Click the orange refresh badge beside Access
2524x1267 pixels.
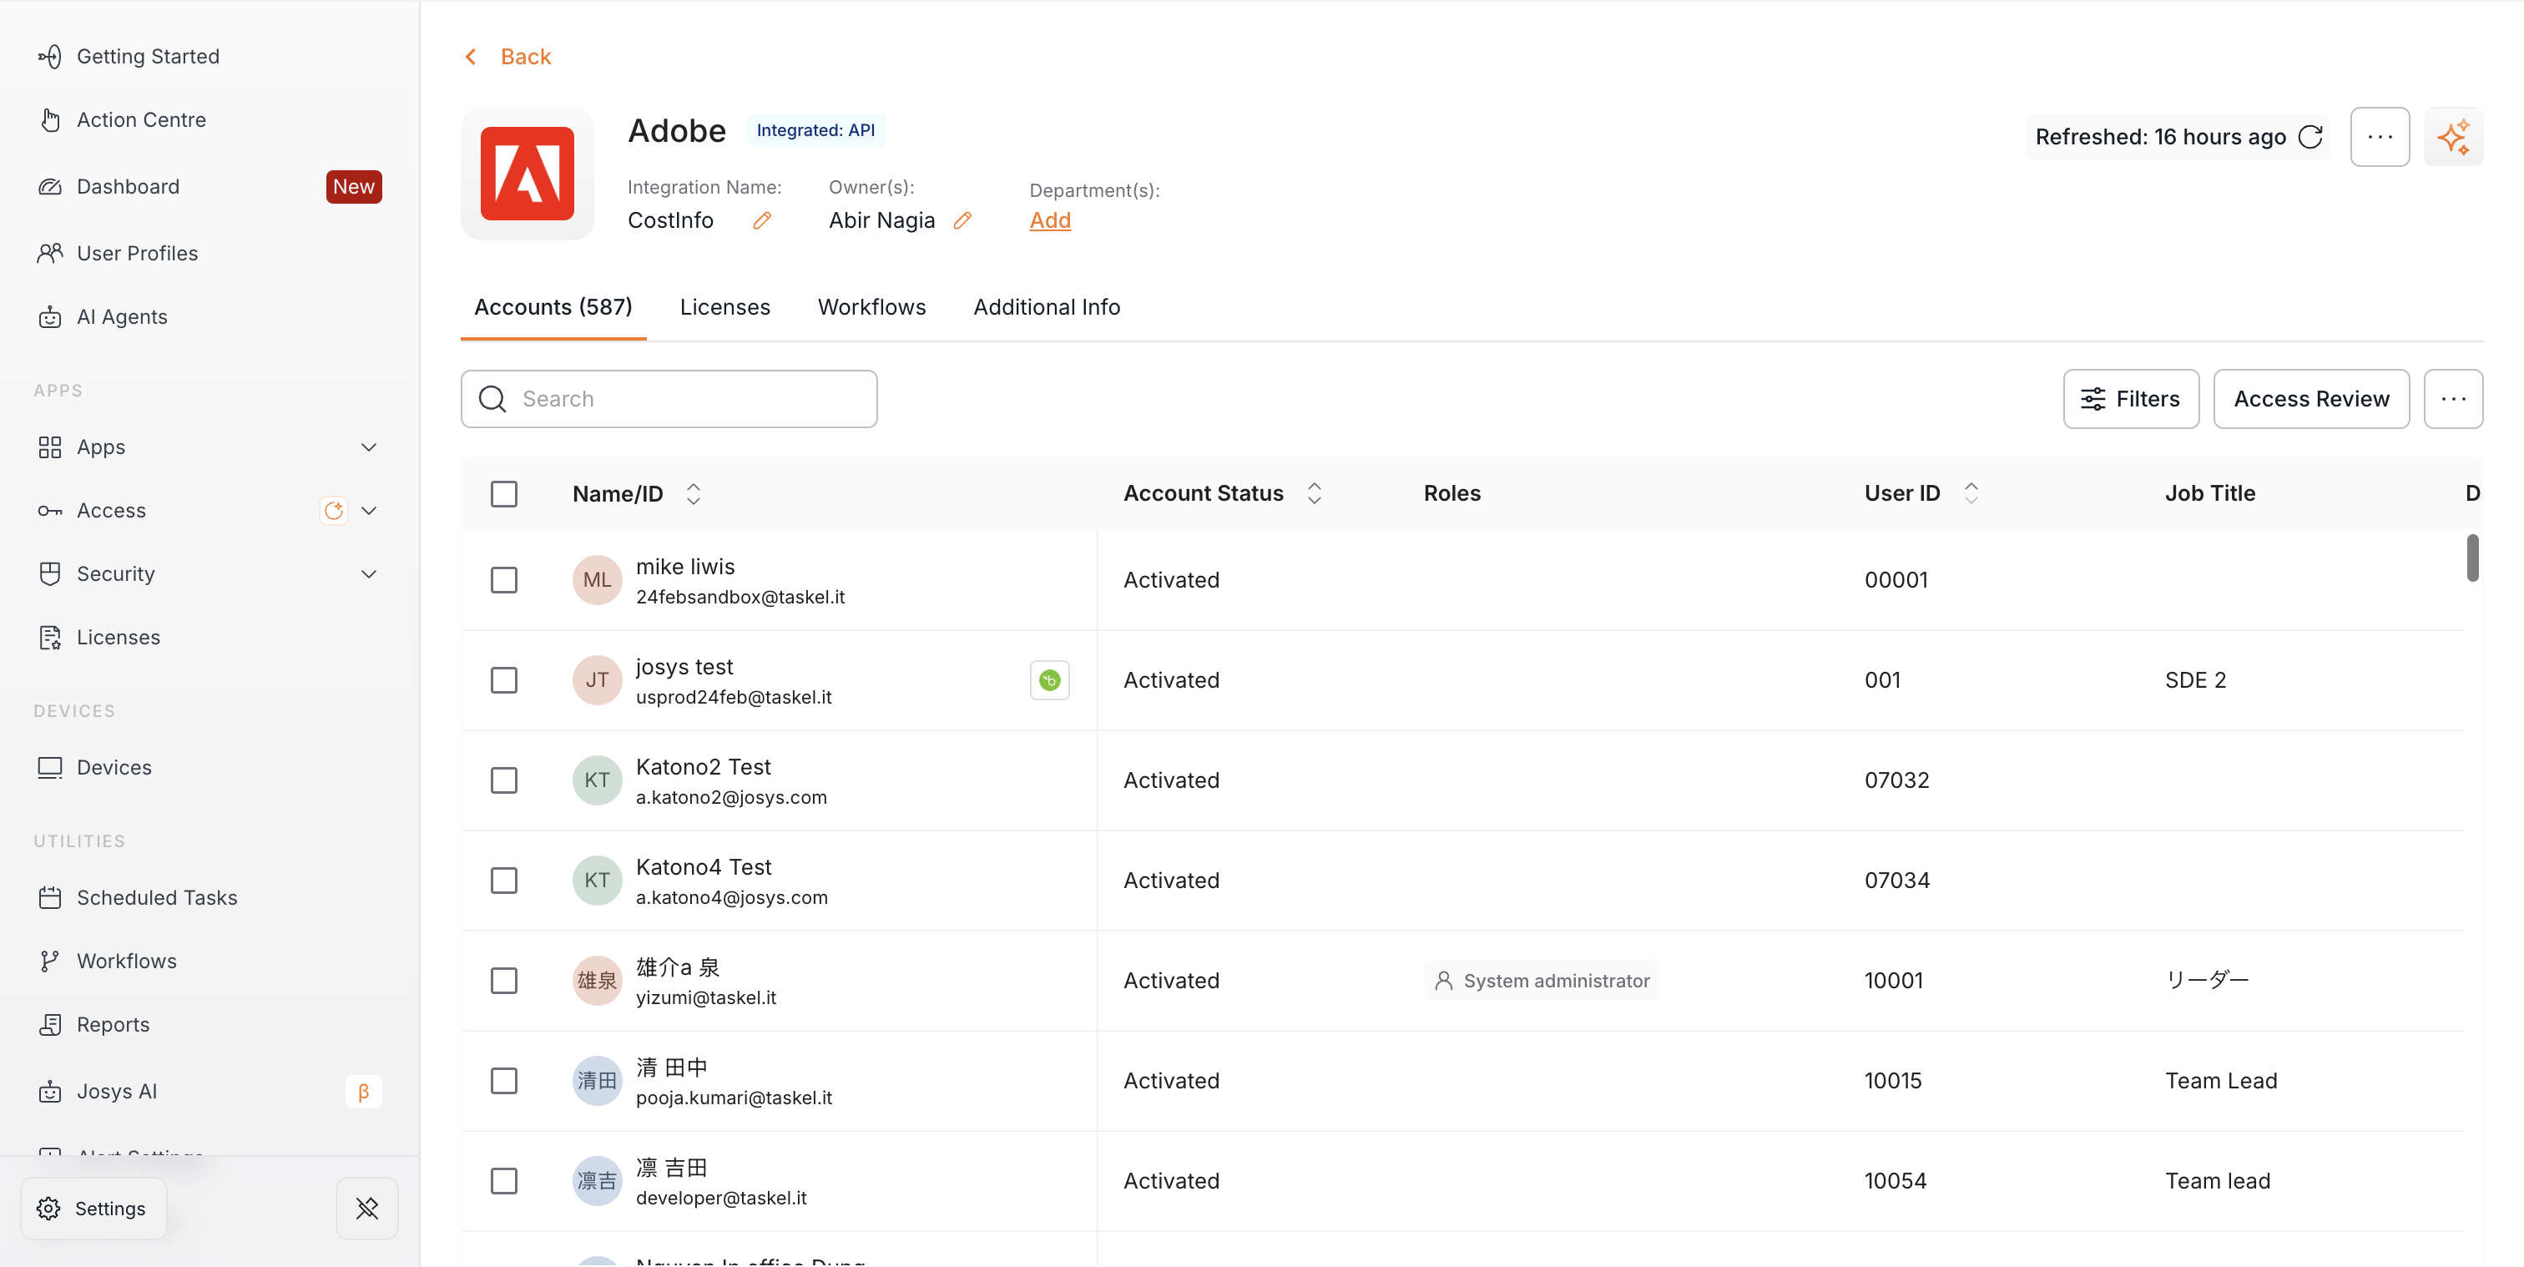(x=334, y=511)
